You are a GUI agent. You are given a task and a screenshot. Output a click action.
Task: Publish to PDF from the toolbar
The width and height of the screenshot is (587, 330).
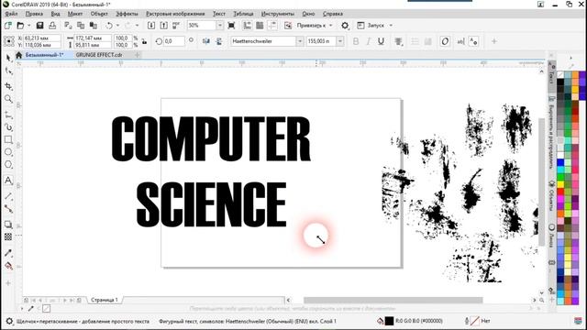pyautogui.click(x=176, y=26)
